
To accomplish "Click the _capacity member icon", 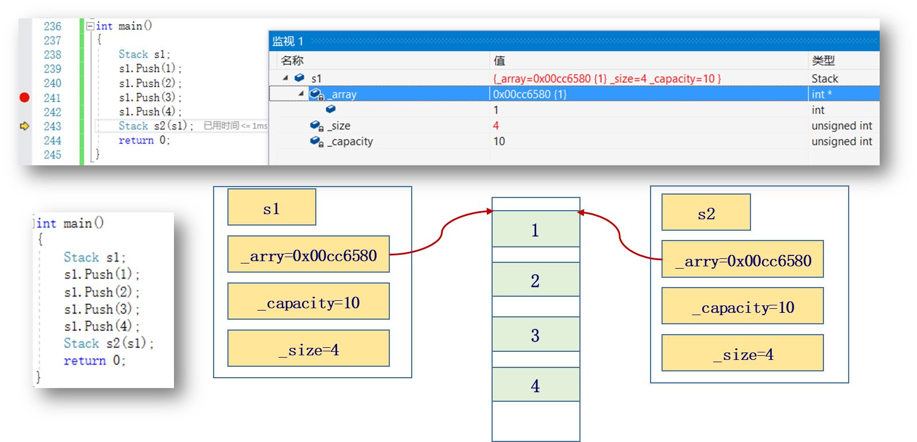I will click(317, 141).
